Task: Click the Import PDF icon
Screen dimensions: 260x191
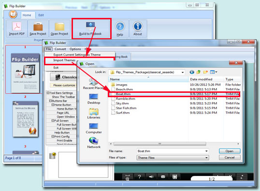Action: click(17, 27)
